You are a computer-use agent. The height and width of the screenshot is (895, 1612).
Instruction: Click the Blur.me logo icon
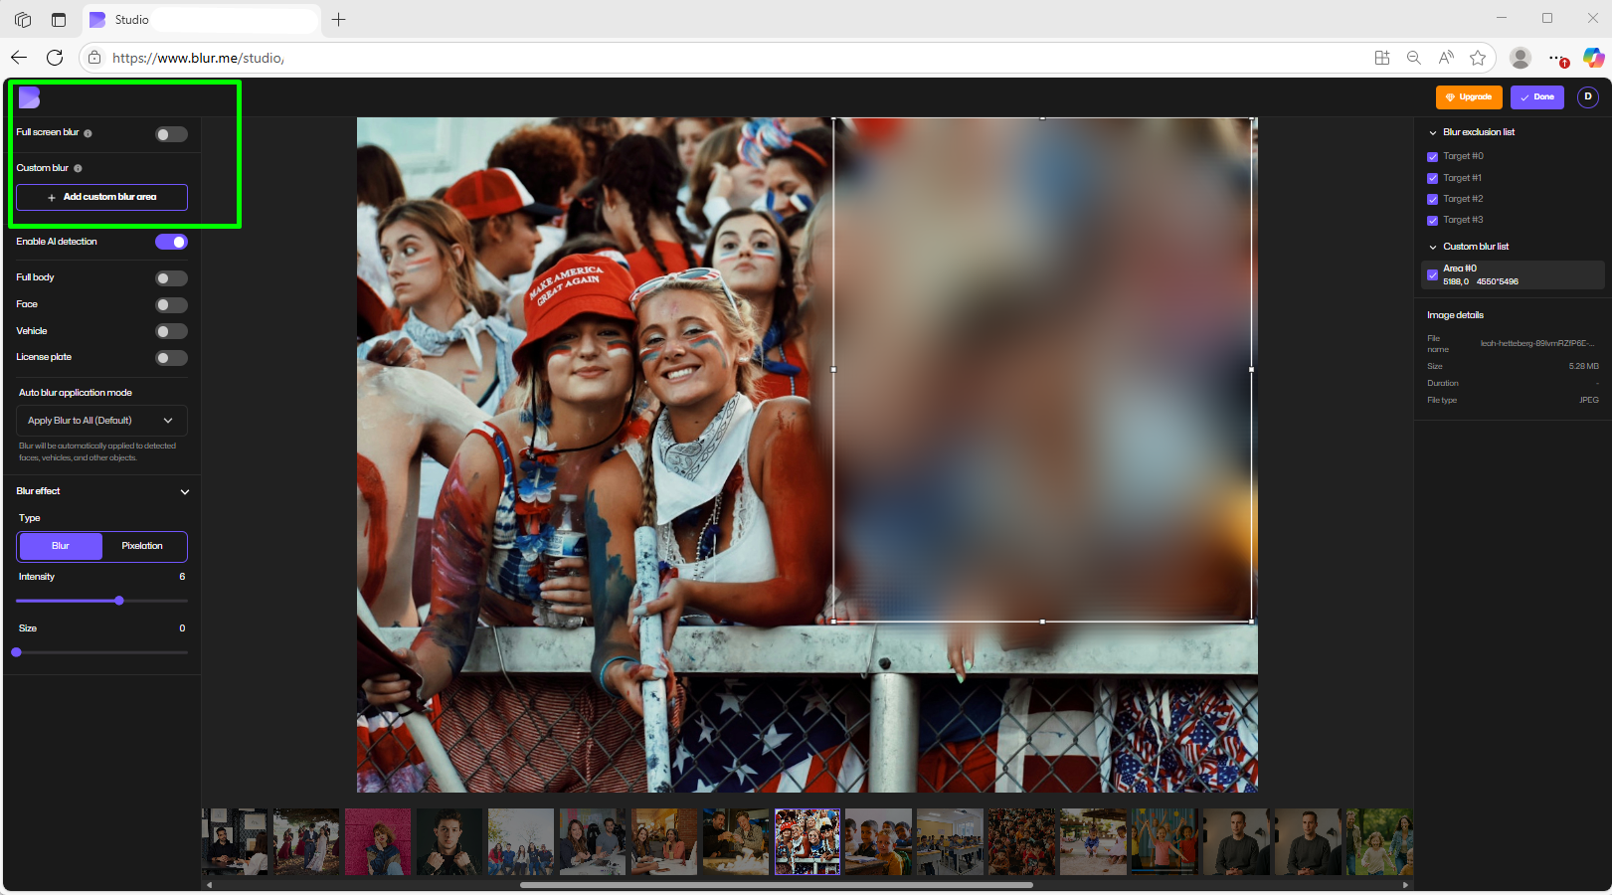coord(29,97)
